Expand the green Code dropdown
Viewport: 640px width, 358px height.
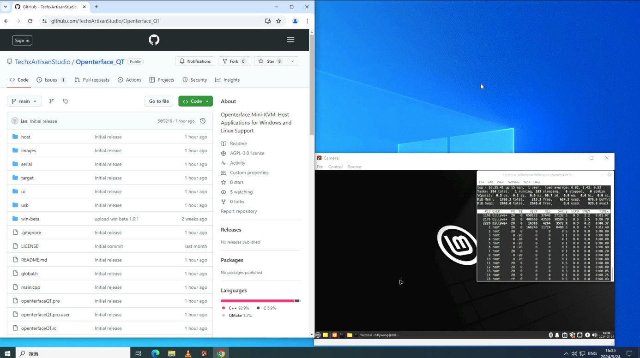196,101
